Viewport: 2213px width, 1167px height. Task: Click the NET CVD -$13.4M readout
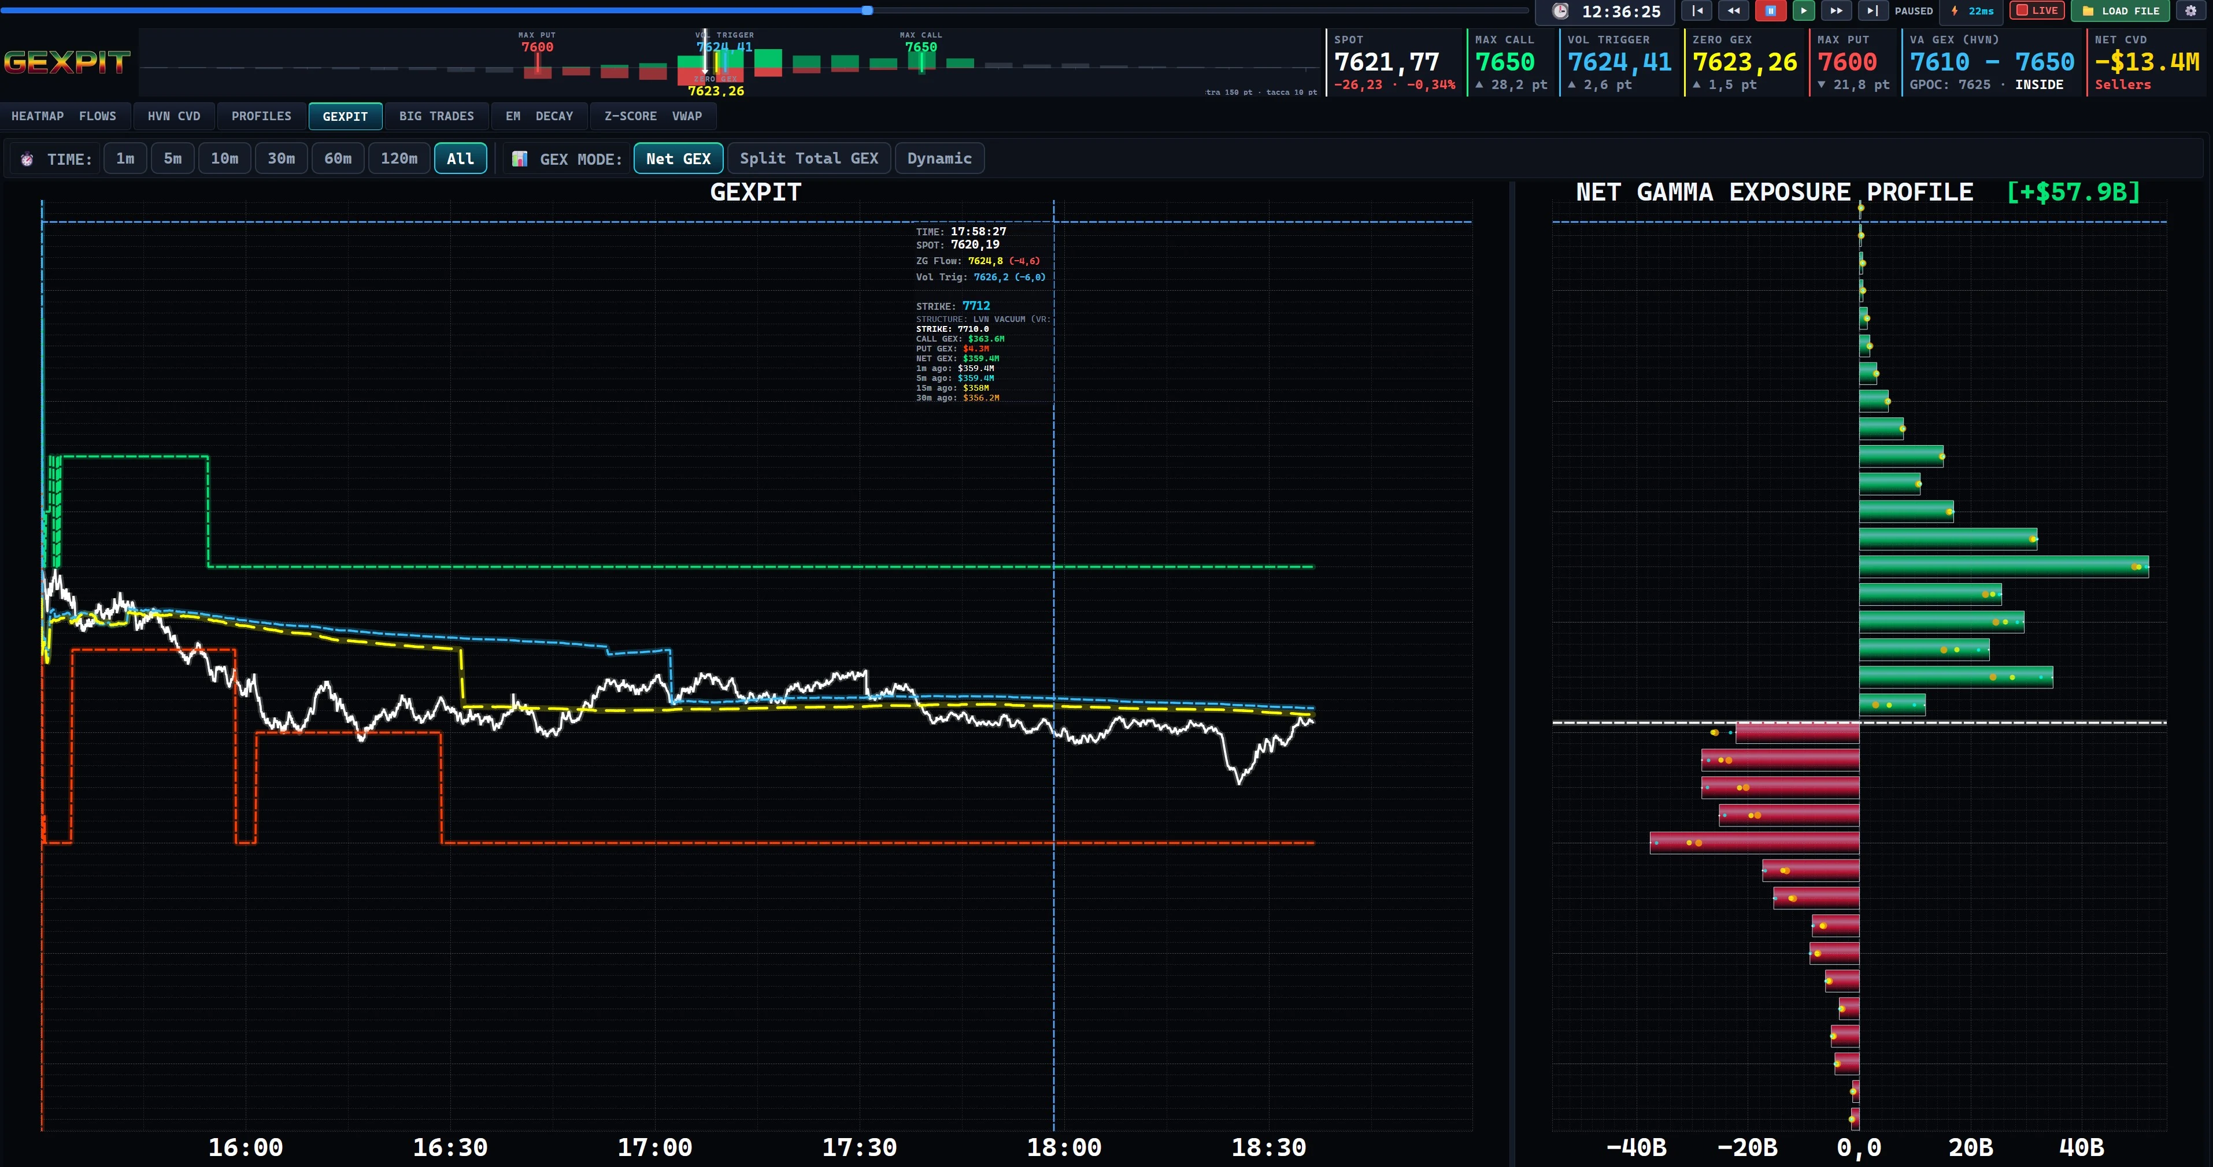click(2147, 62)
